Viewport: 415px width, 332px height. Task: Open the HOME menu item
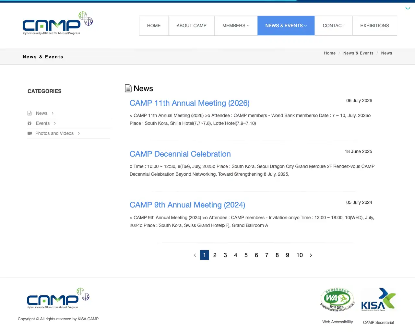click(x=154, y=26)
